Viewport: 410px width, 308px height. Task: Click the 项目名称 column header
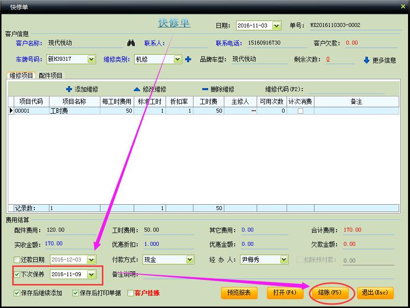click(x=74, y=101)
